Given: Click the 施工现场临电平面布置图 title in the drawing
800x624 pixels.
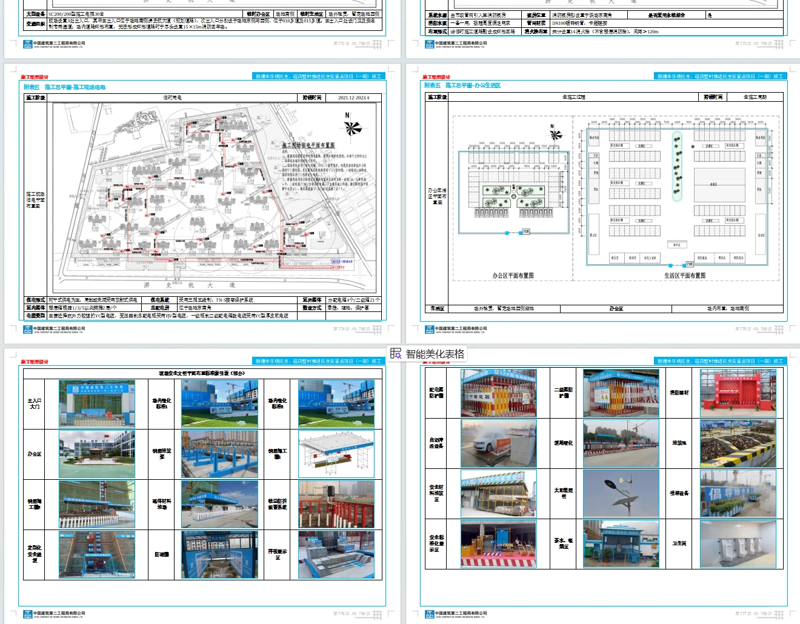Looking at the screenshot, I should click(x=308, y=145).
